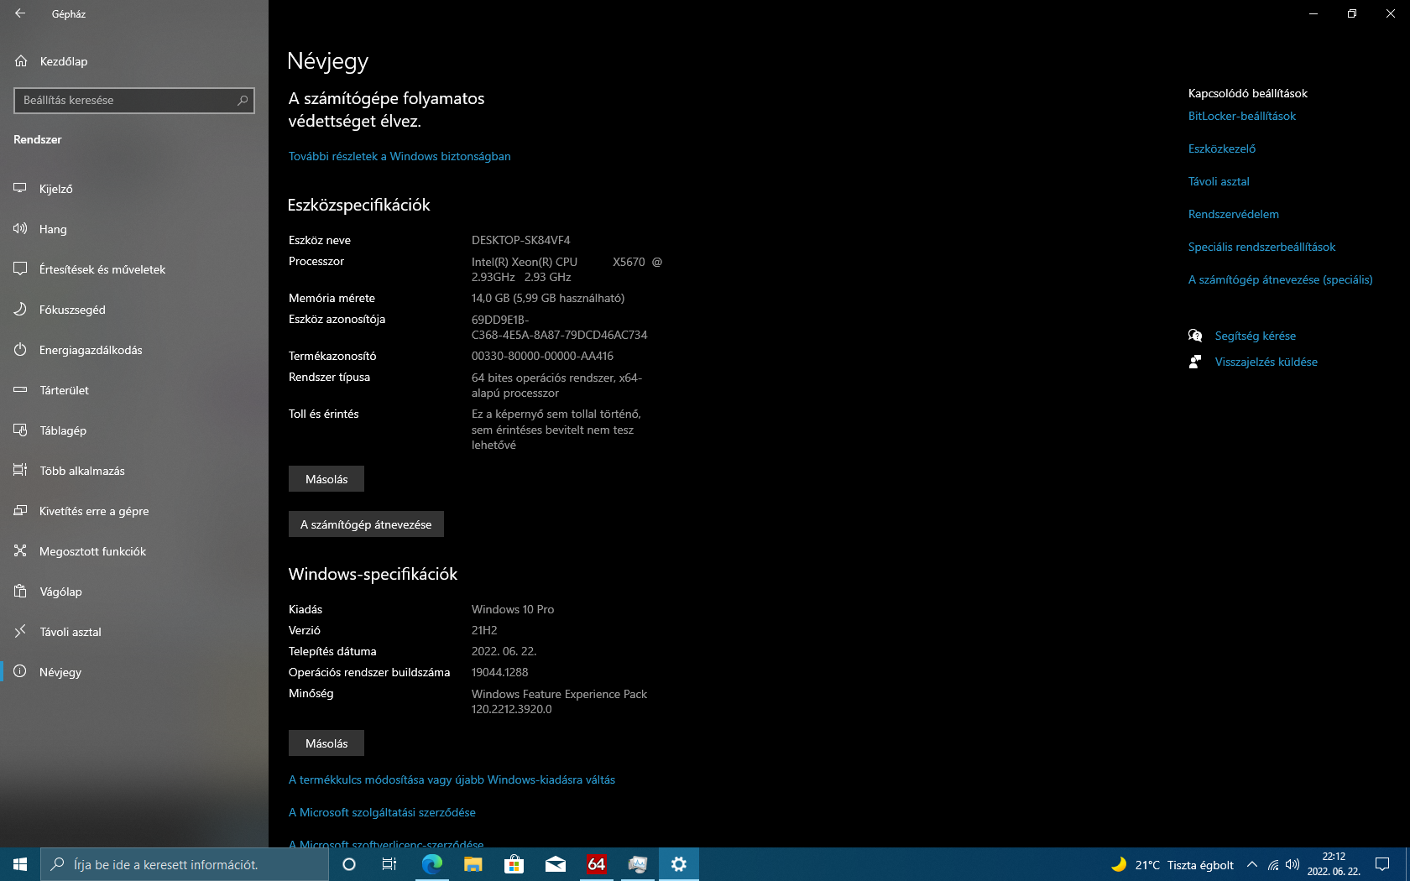Image resolution: width=1410 pixels, height=881 pixels.
Task: Go back with the back arrow
Action: click(20, 13)
